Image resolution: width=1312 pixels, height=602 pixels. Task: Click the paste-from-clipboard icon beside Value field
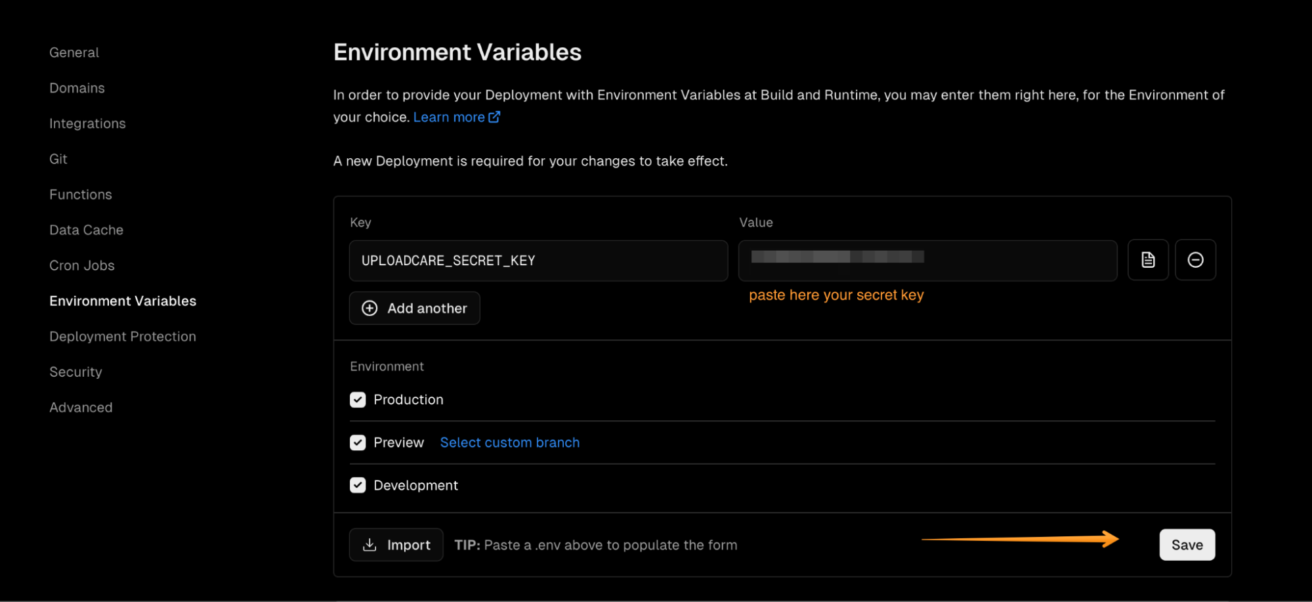tap(1147, 260)
